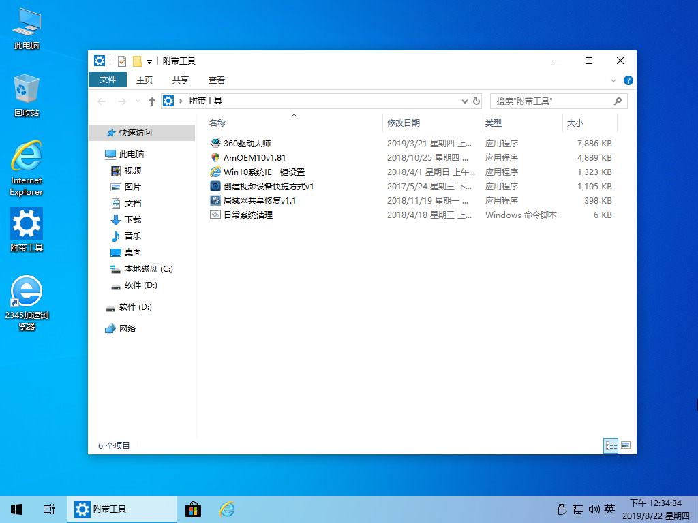The image size is (698, 523).
Task: Select the 日常系统清理 script icon
Action: tap(215, 215)
